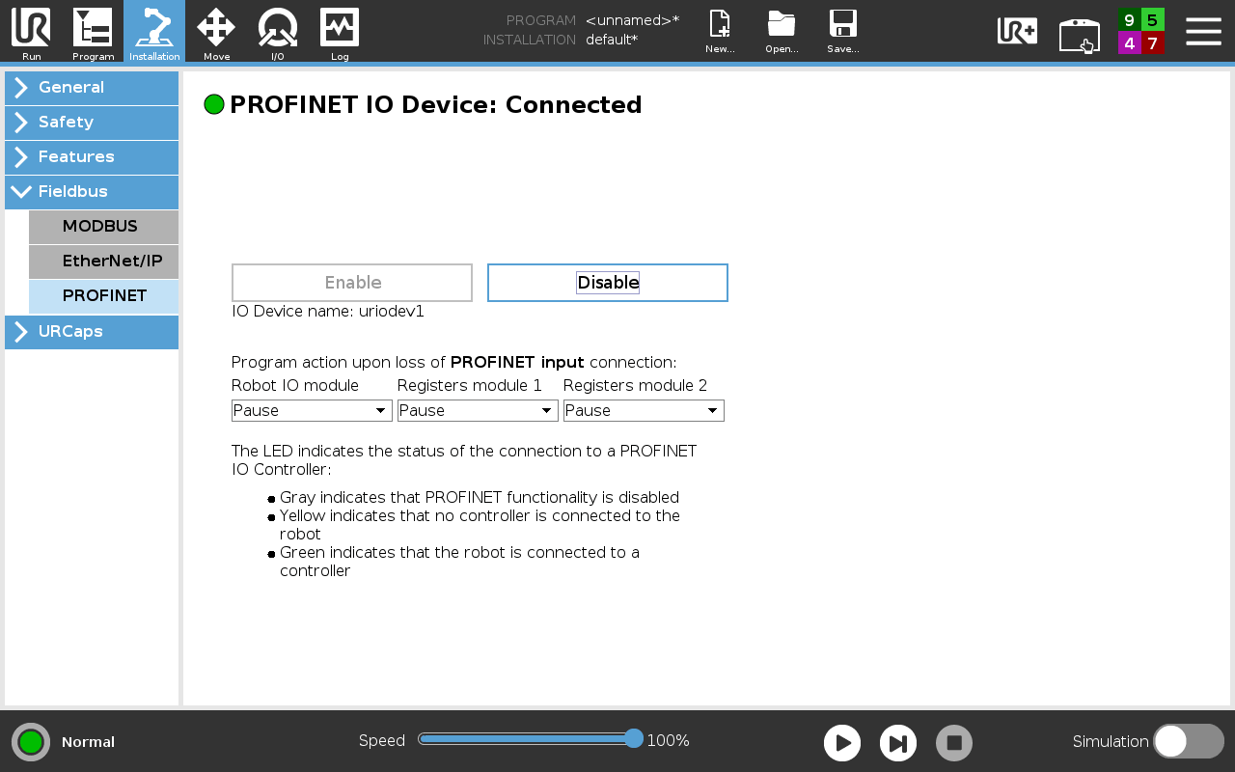Image resolution: width=1235 pixels, height=772 pixels.
Task: Open the Log tab
Action: point(340,32)
